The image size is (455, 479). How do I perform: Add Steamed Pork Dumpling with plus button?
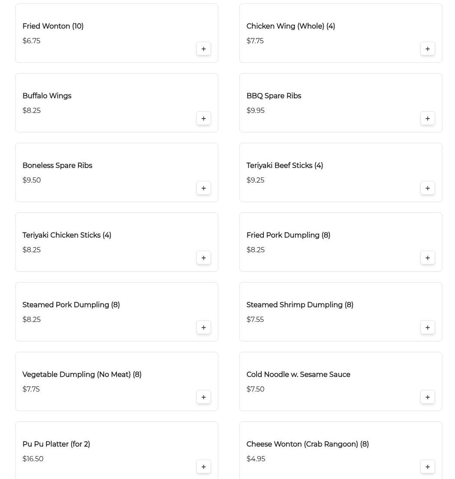pos(204,328)
